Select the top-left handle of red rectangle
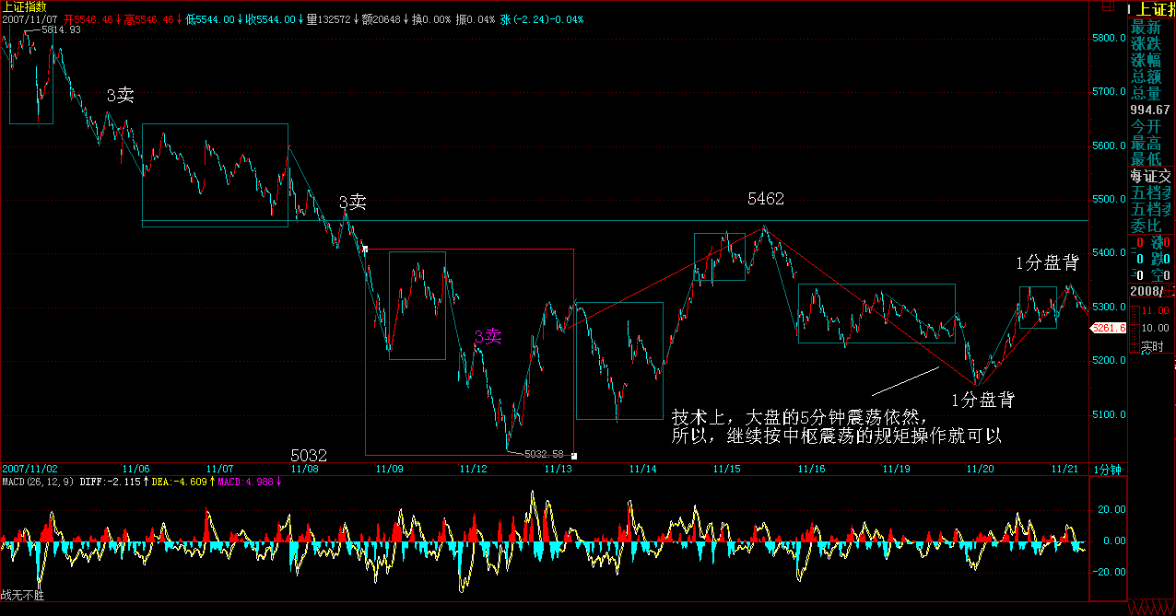 [x=366, y=249]
